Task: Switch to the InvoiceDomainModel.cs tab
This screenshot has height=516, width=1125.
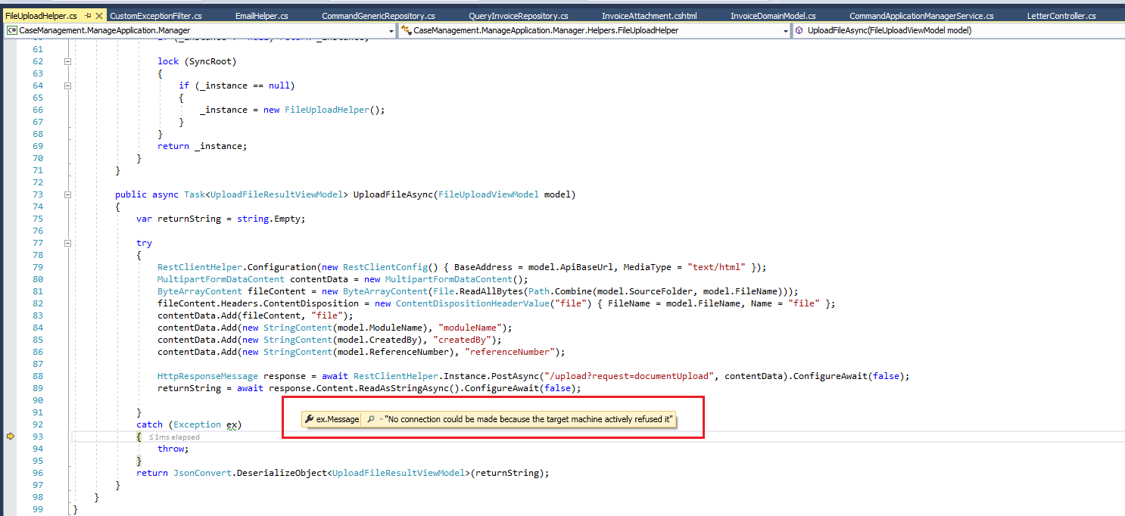Action: pos(773,16)
